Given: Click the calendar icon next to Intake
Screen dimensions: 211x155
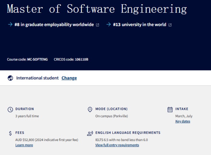Looking at the screenshot, I should [170, 110].
